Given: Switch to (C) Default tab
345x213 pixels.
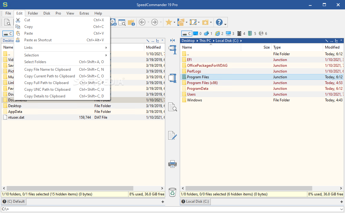Looking at the screenshot, I should click(x=14, y=201).
